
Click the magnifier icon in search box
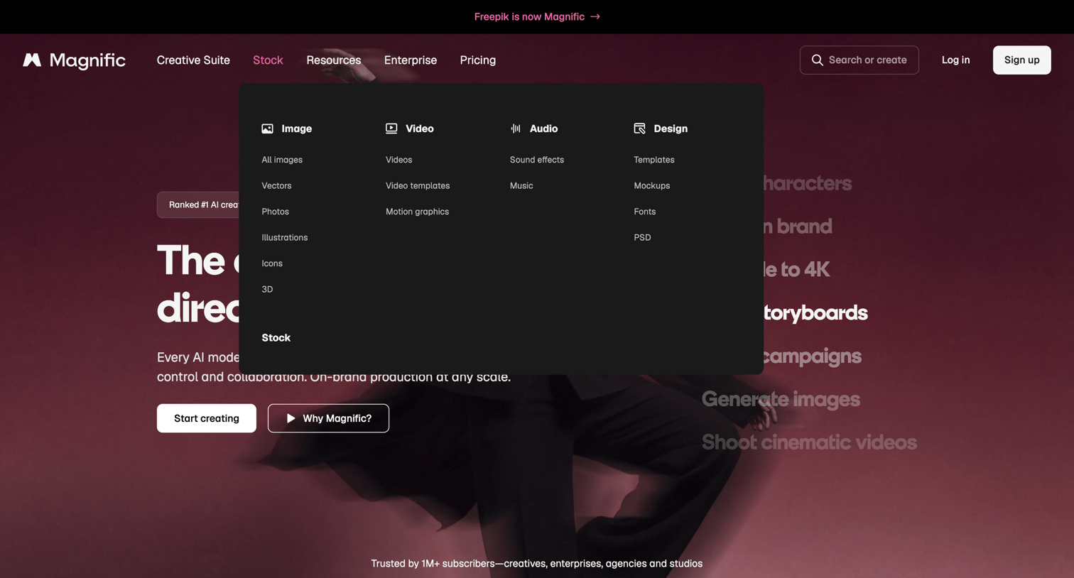(x=818, y=60)
